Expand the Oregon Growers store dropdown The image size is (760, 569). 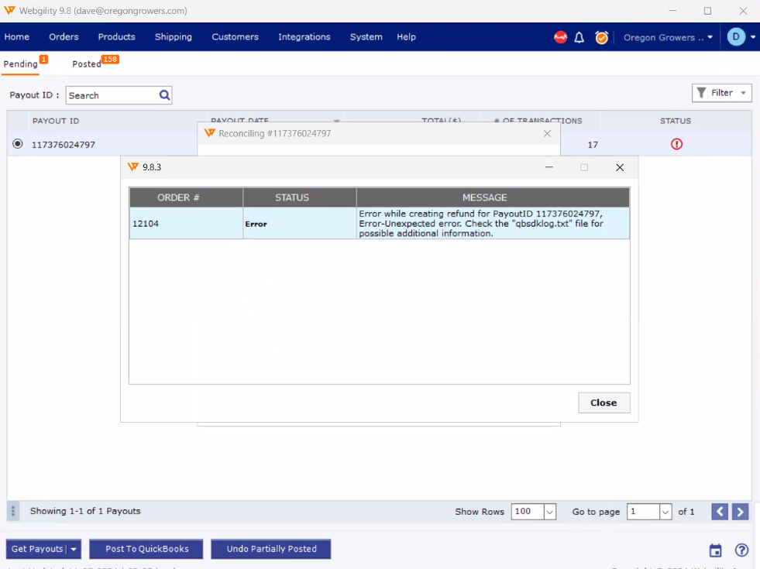[710, 37]
